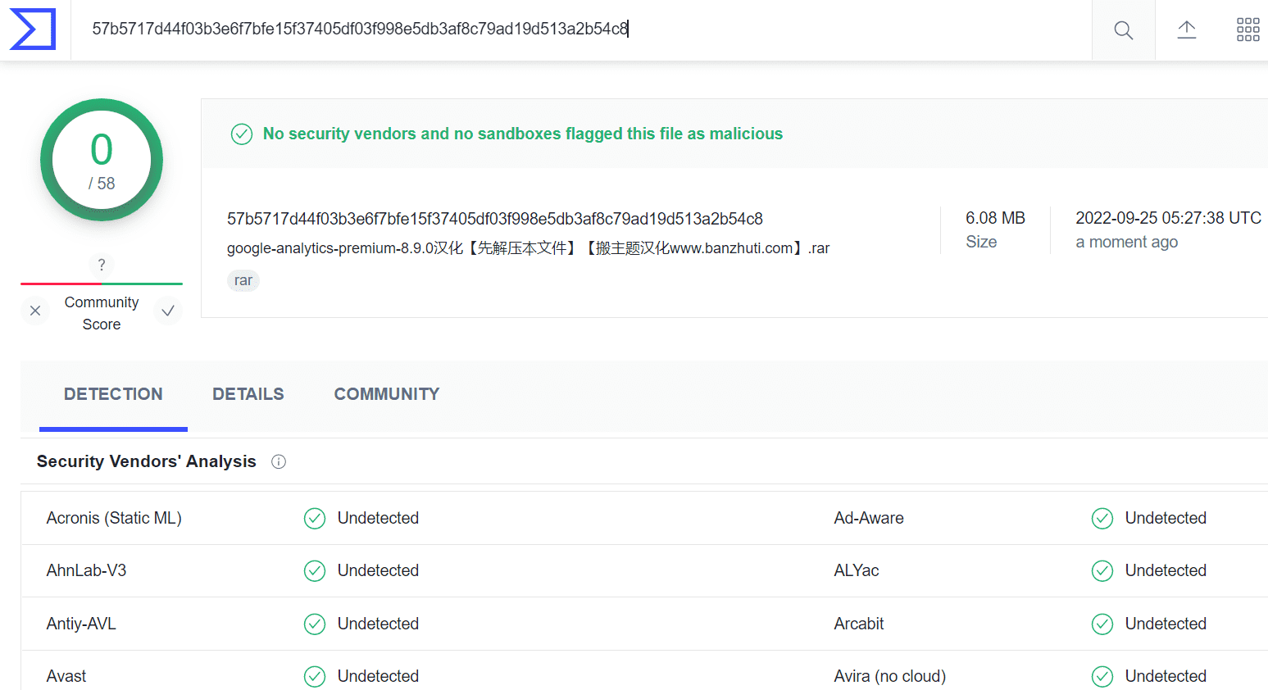Click the Antiy-AVL vendor name

click(x=81, y=624)
